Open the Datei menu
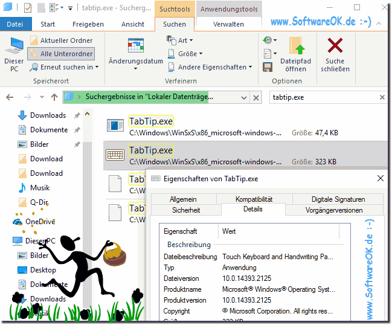Viewport: 392px width, 325px height. (15, 24)
